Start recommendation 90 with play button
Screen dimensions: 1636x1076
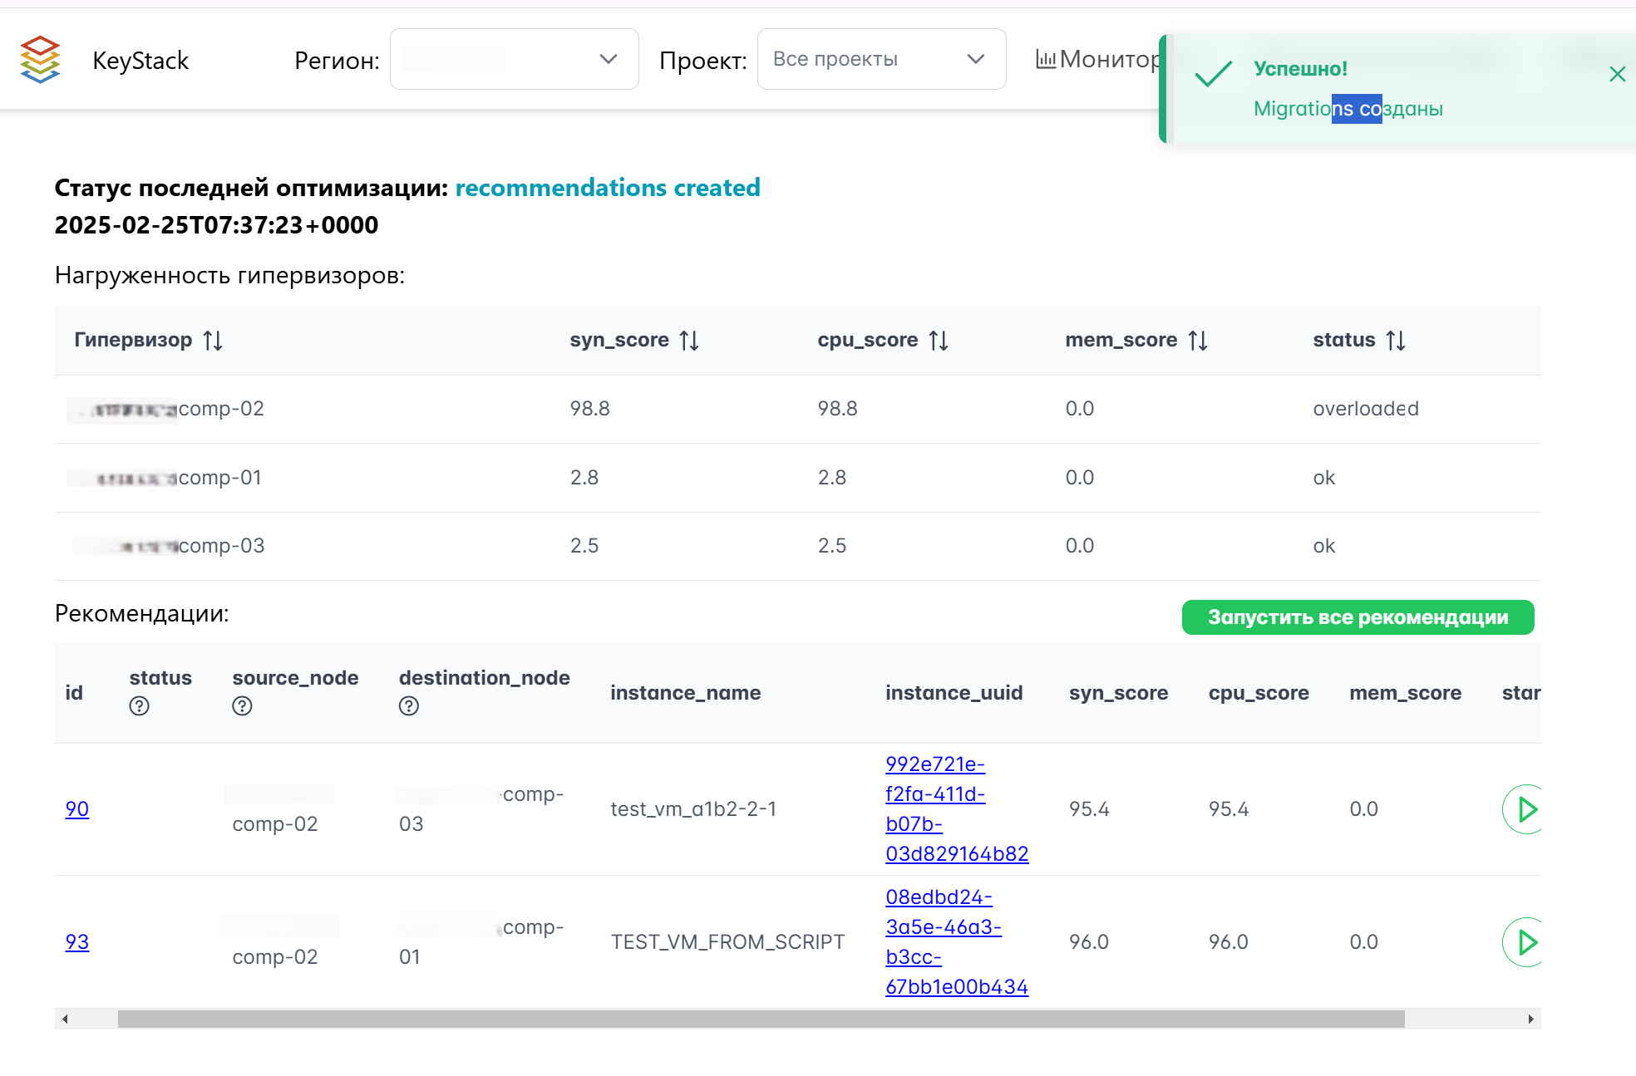[1525, 809]
